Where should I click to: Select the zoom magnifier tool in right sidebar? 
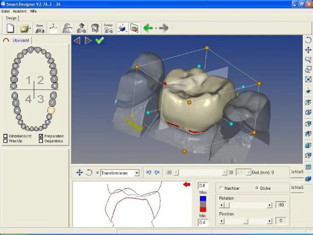[x=308, y=59]
